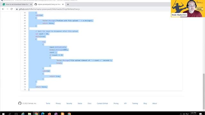Open the About footer link
205x115 pixels.
154,103
